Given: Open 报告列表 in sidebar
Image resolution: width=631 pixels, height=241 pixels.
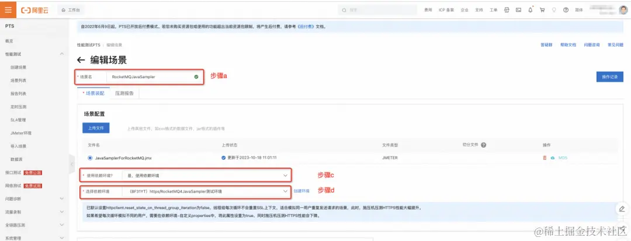Looking at the screenshot, I should [19, 93].
